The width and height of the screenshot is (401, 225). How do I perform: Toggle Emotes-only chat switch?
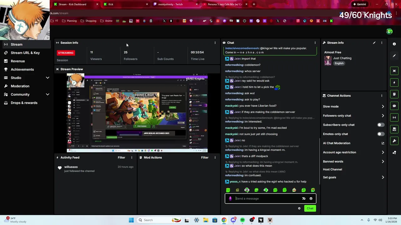(381, 134)
